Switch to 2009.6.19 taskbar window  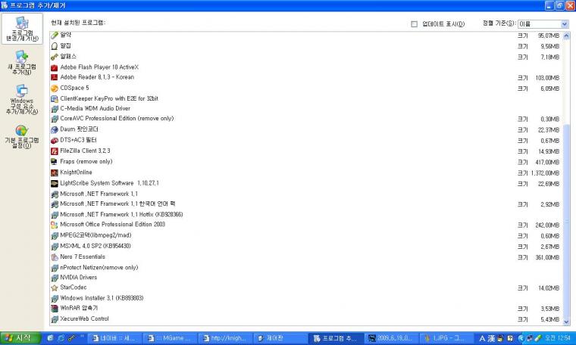pyautogui.click(x=390, y=338)
